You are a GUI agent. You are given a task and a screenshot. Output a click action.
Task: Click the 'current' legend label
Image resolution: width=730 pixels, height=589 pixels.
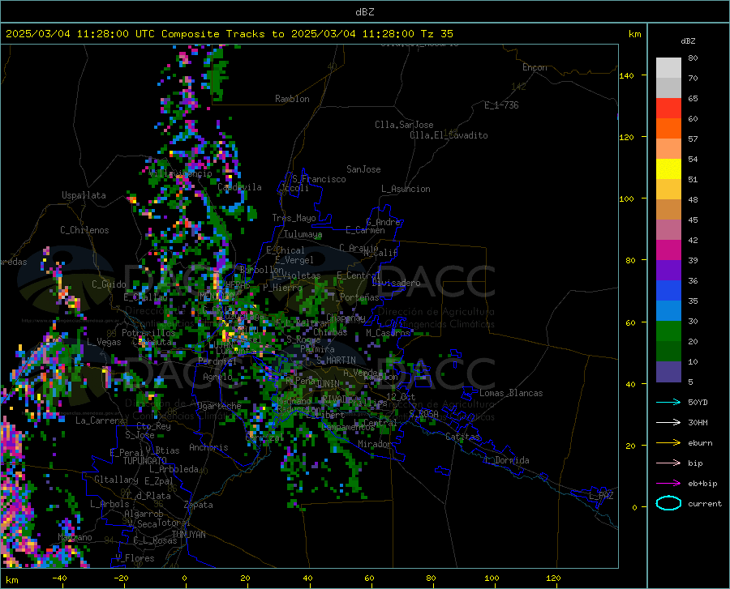[705, 503]
